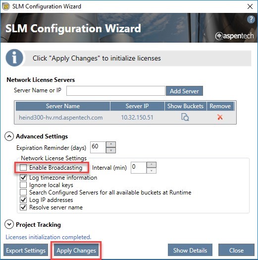Screen dimensions: 258x260
Task: Click the Add Server button
Action: click(x=184, y=91)
